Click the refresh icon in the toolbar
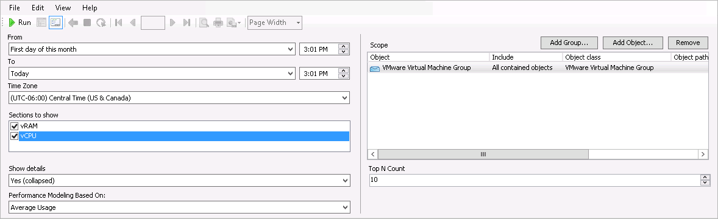The width and height of the screenshot is (718, 219). pyautogui.click(x=101, y=23)
